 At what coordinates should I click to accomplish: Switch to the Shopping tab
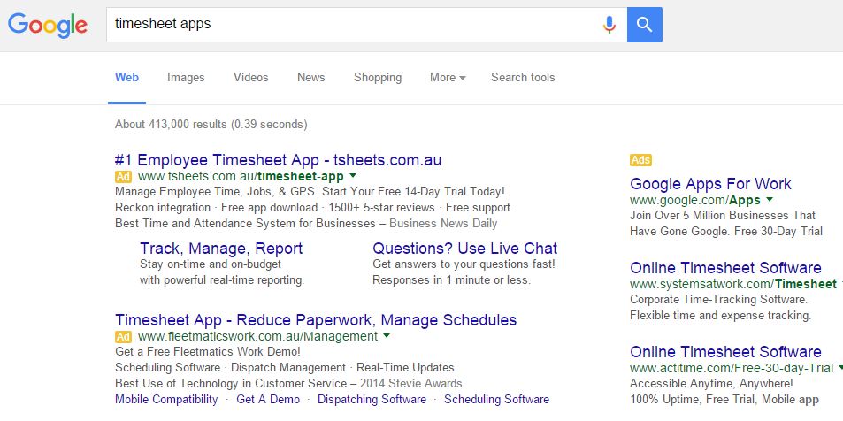pos(378,78)
